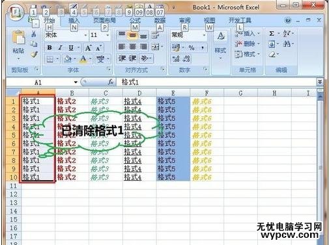Open the Name Box dropdown arrow
329x245 pixels.
tap(76, 82)
